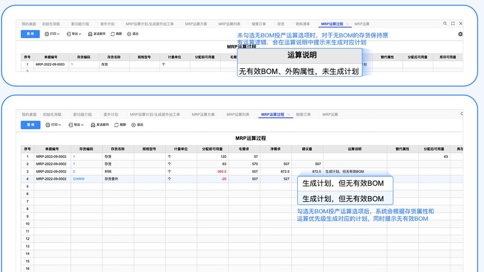Click 退出 exit in upper window
484x272 pixels.
point(132,34)
